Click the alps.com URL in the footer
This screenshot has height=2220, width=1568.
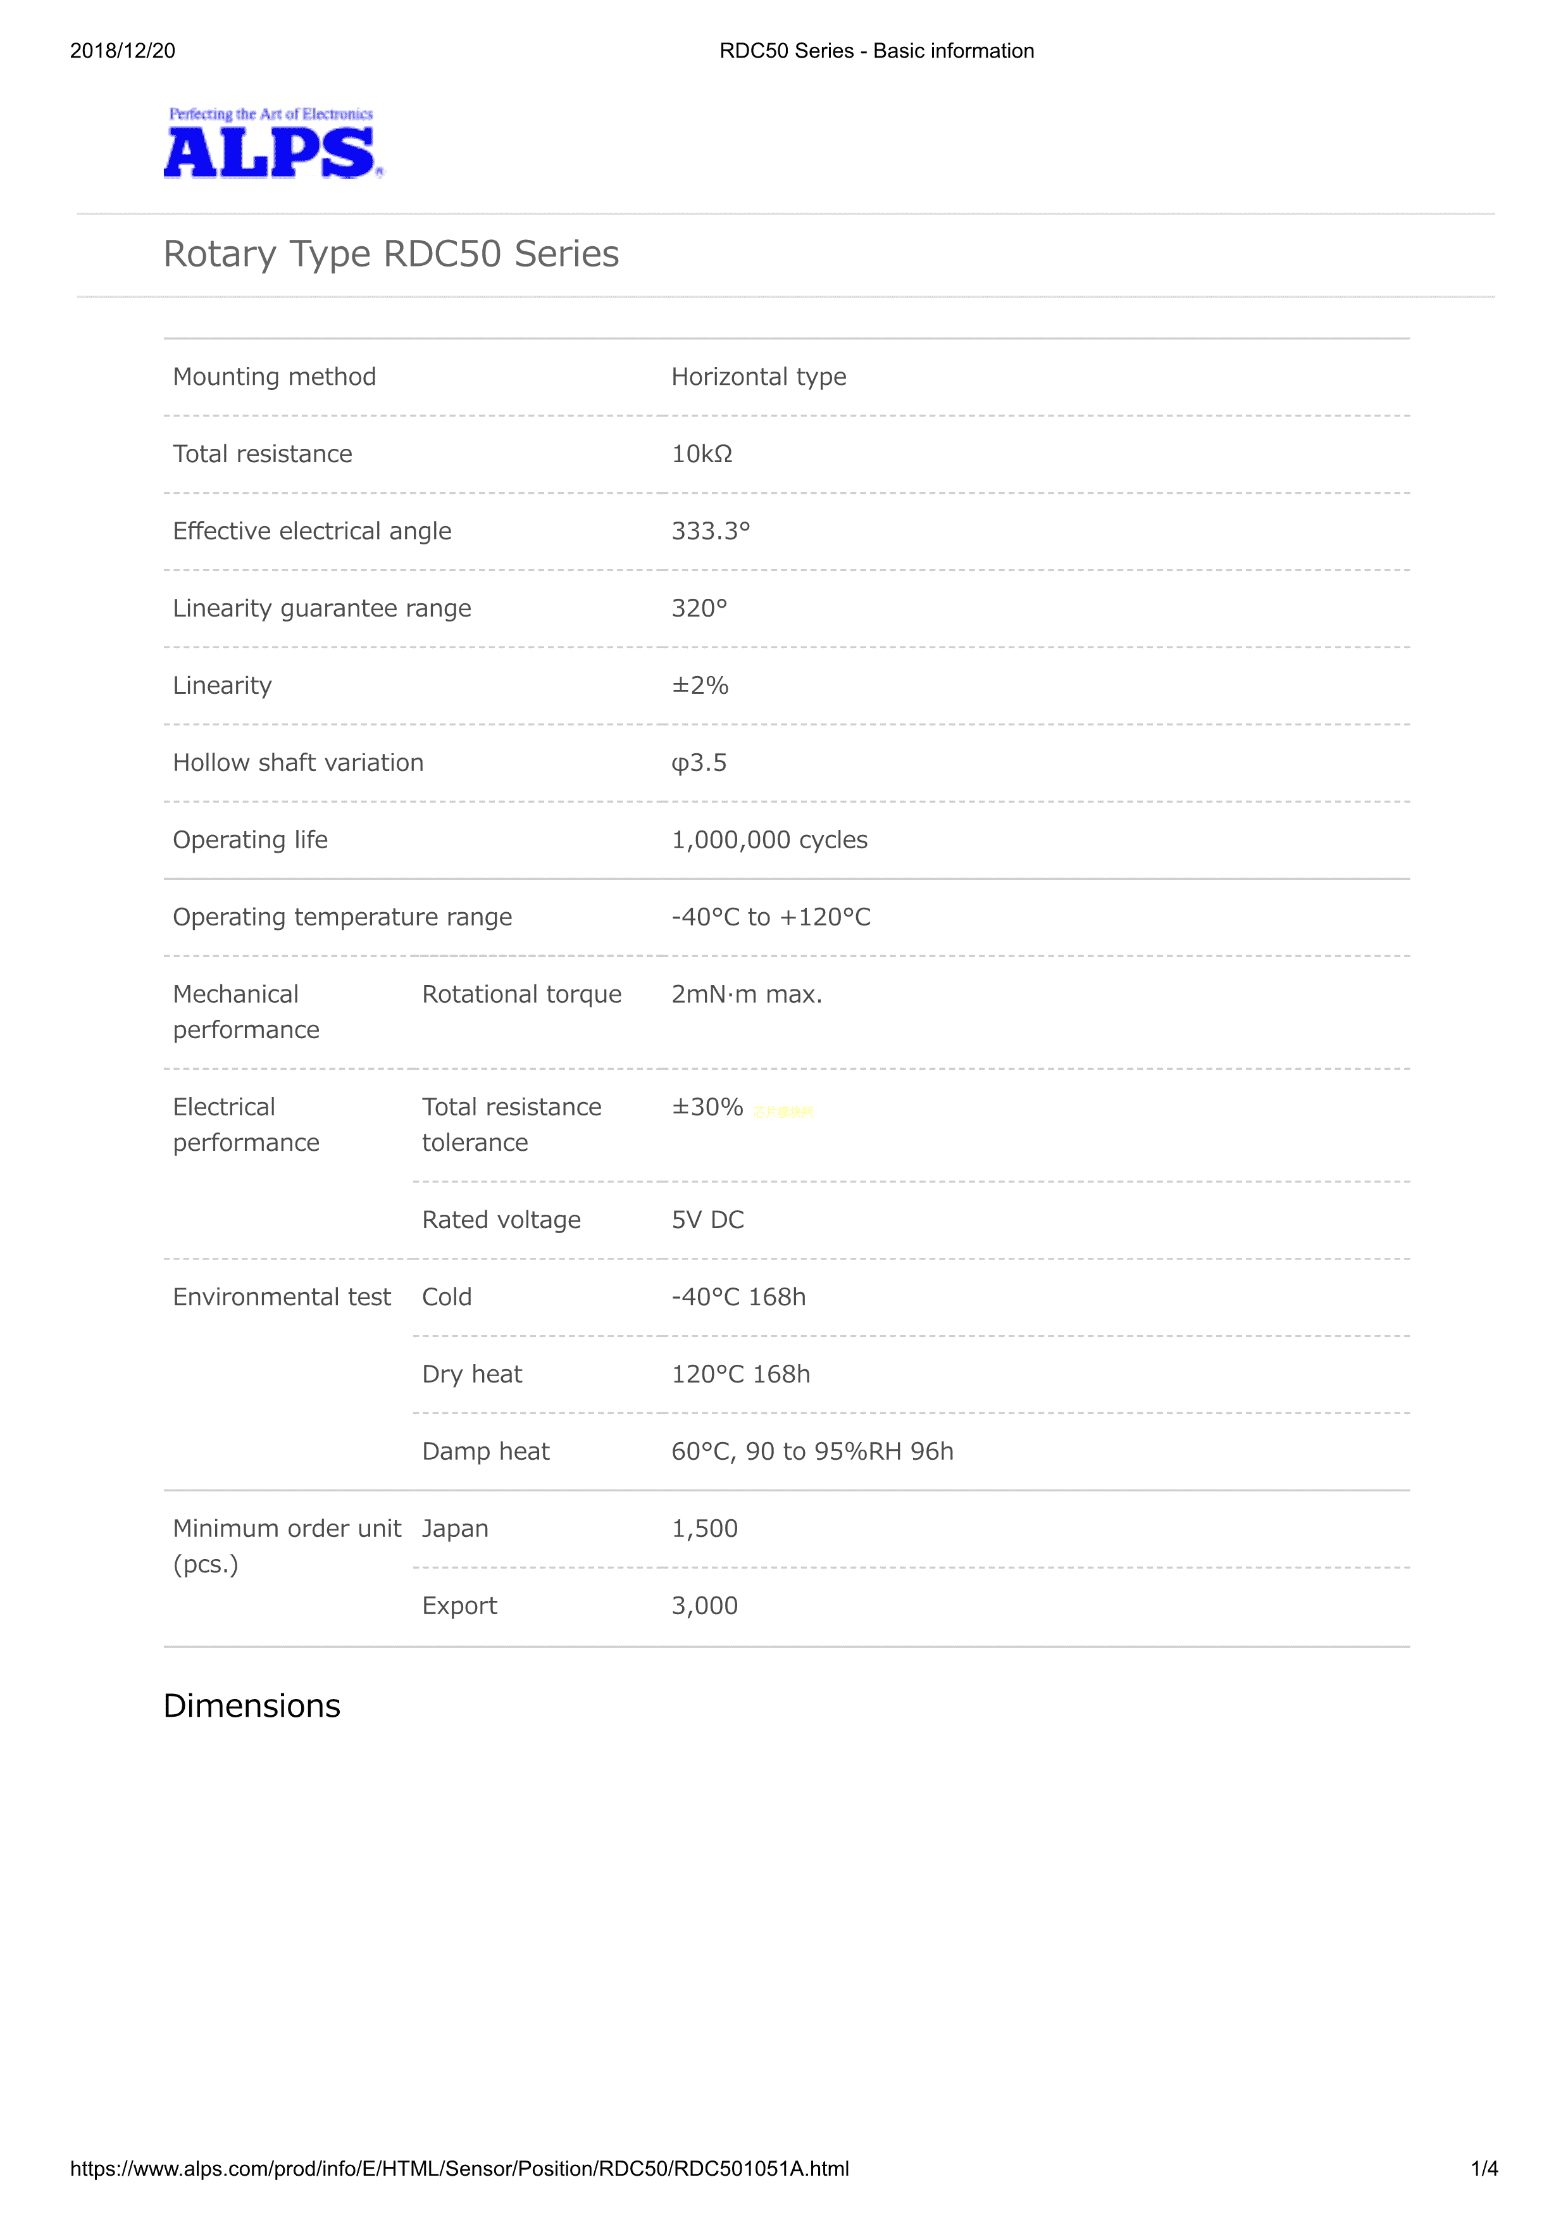tap(459, 2168)
